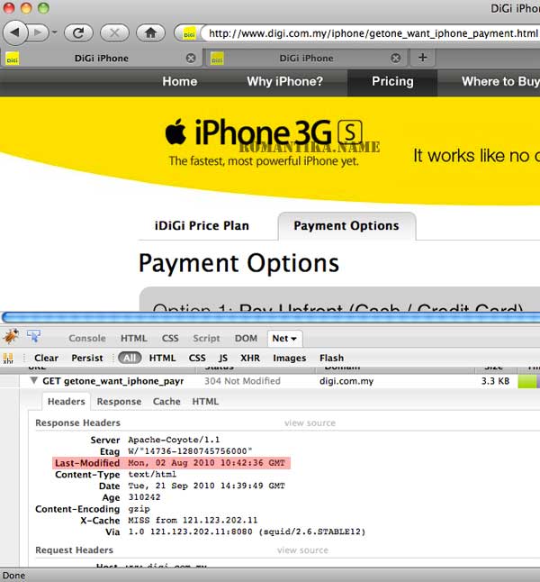The image size is (540, 582).
Task: Activate the Firebug element inspect icon
Action: (34, 336)
